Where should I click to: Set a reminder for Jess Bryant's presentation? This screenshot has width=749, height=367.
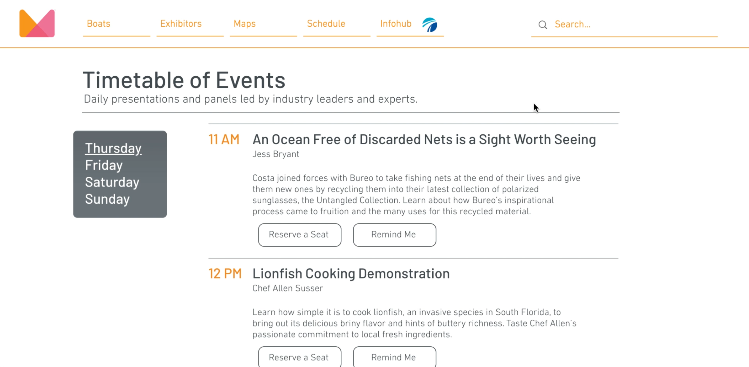click(x=394, y=235)
